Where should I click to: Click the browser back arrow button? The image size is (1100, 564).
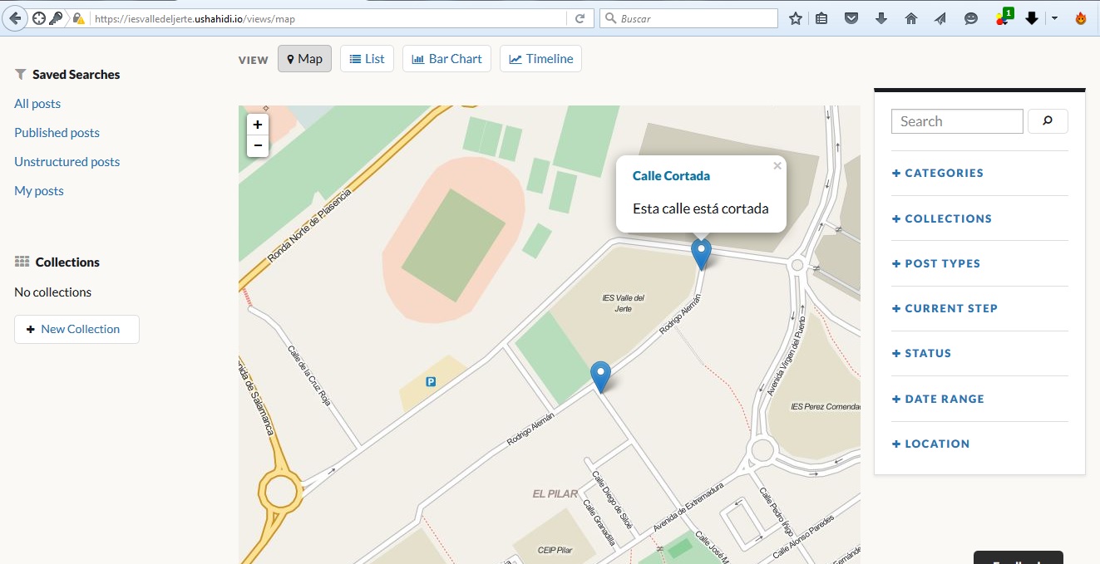16,18
